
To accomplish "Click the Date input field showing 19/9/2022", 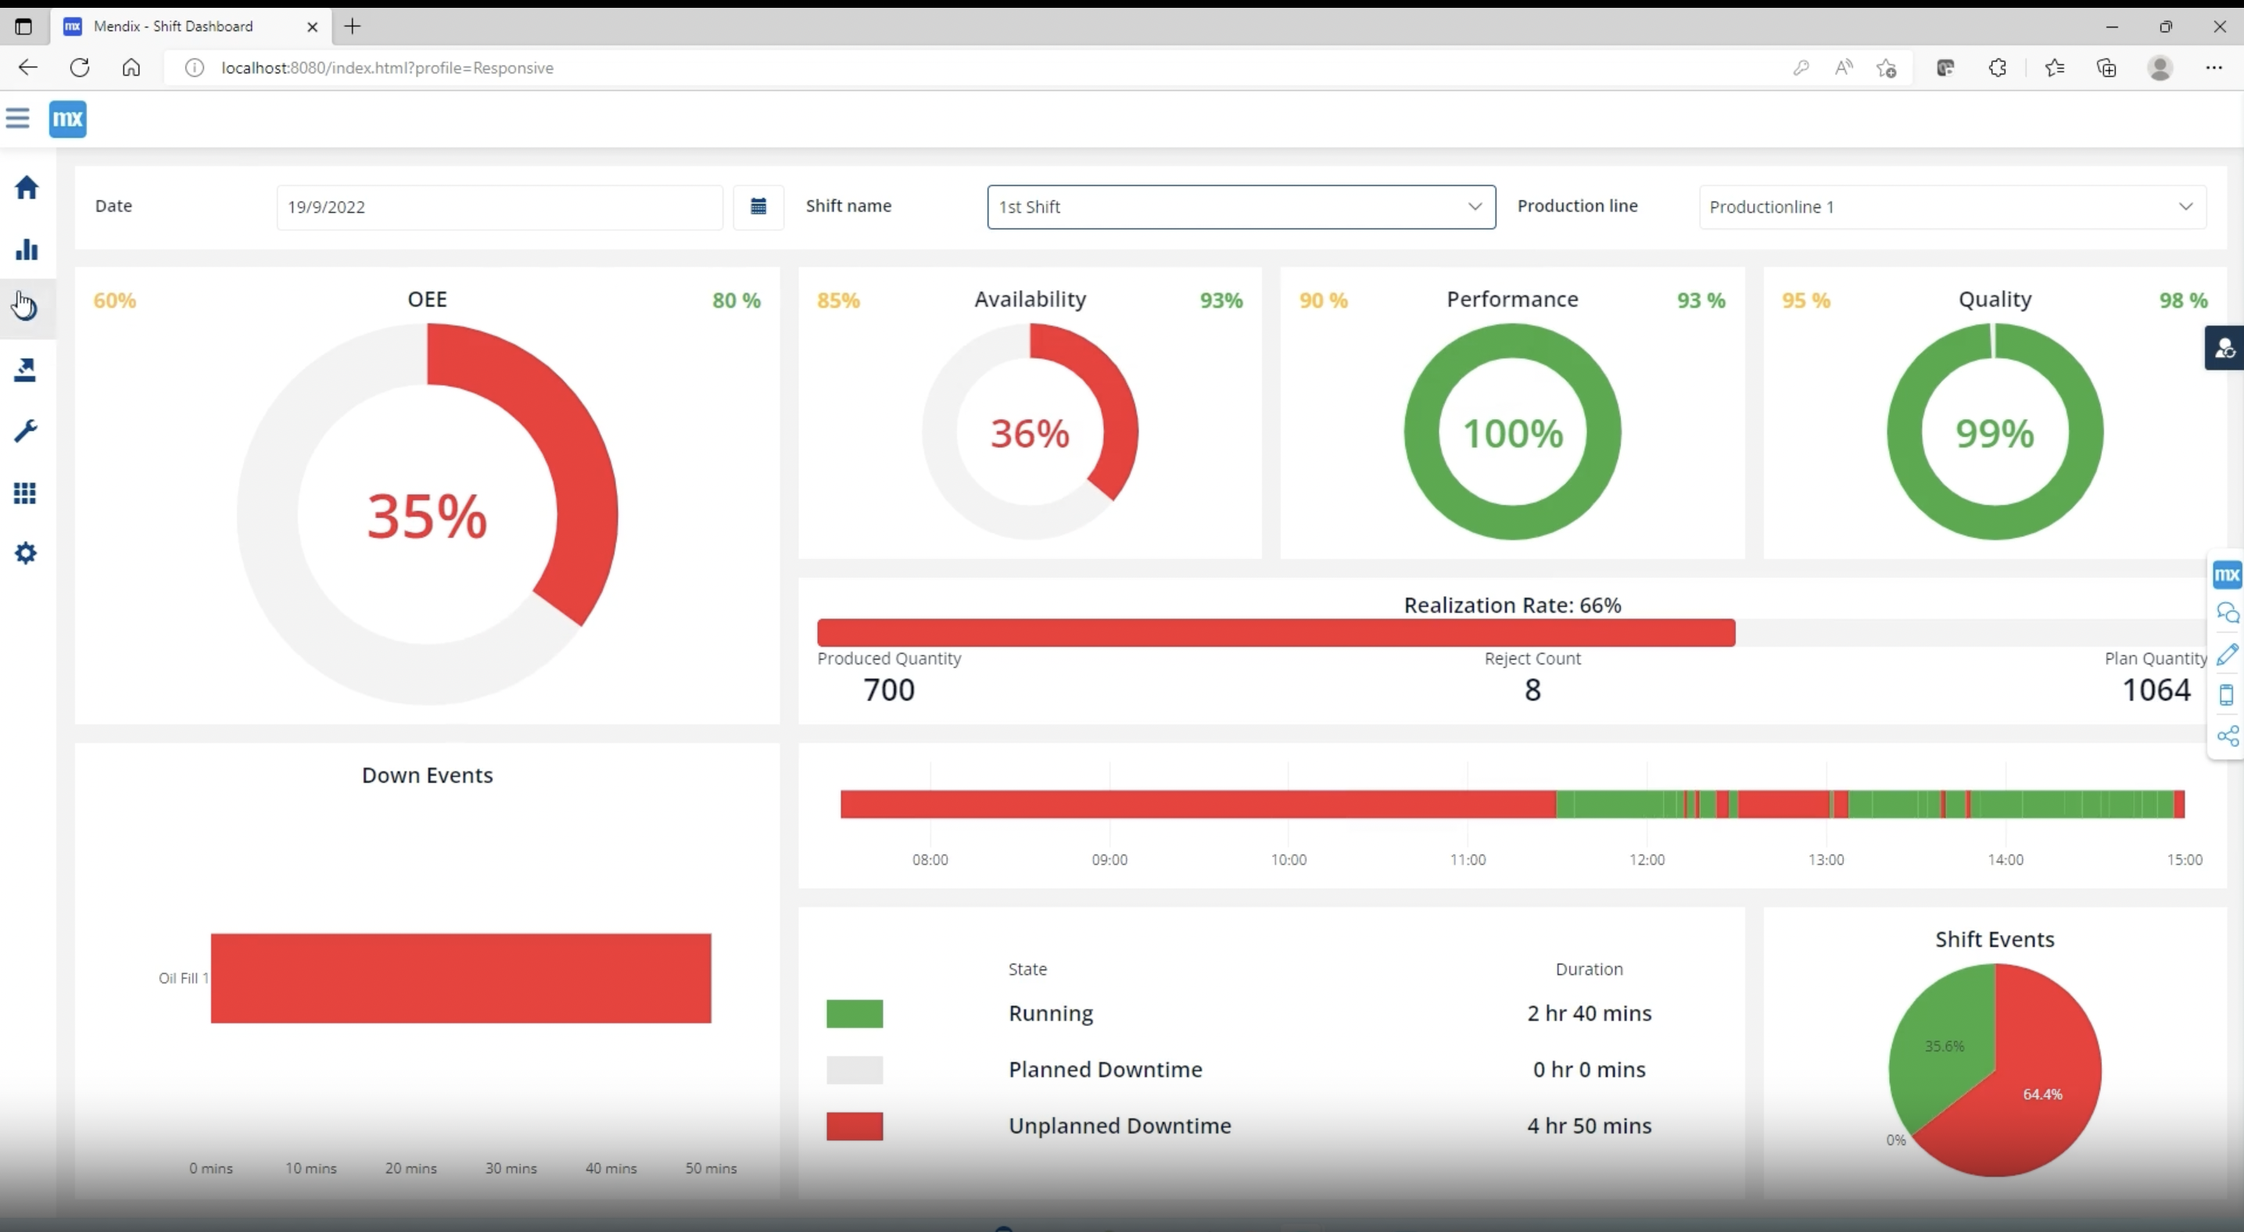I will (499, 206).
